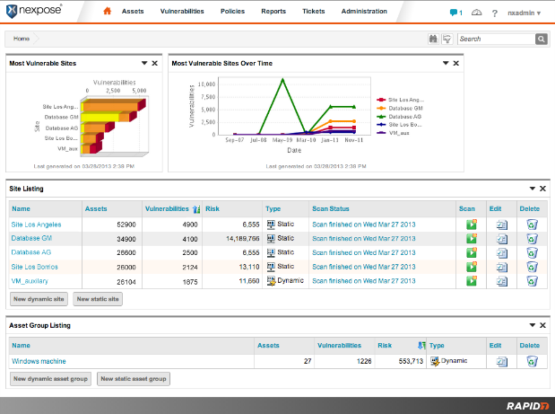
Task: Open the Vulnerabilities menu
Action: point(182,12)
